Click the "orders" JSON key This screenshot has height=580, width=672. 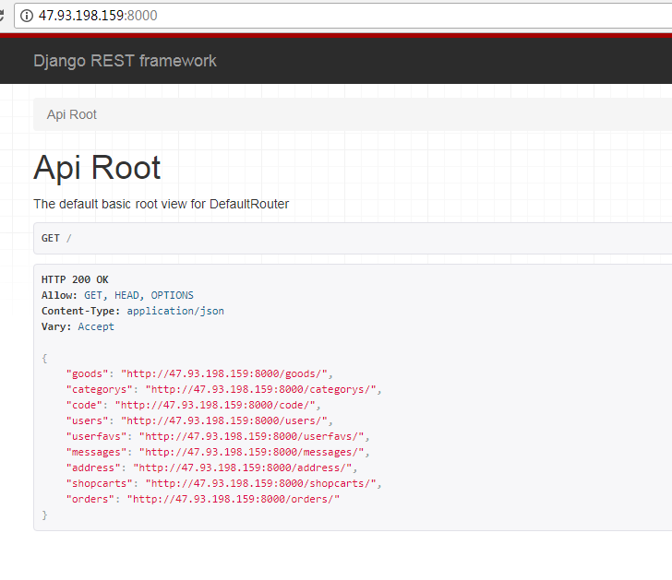coord(90,499)
